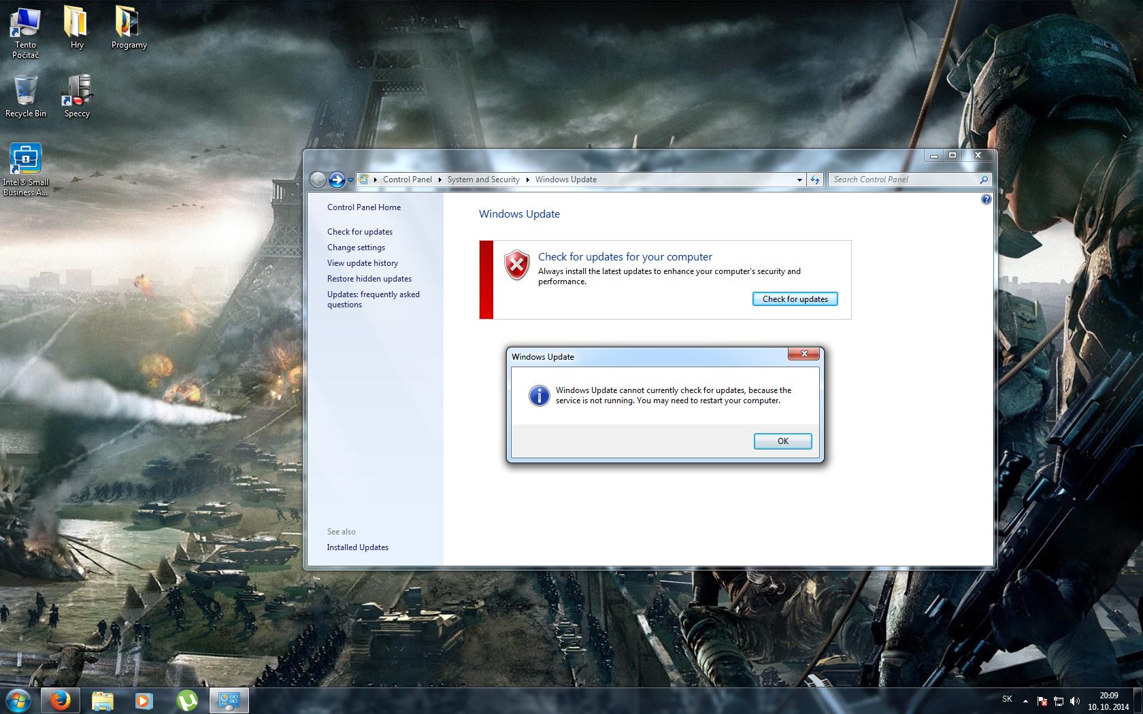Open the taskbar clock and date

[1108, 701]
